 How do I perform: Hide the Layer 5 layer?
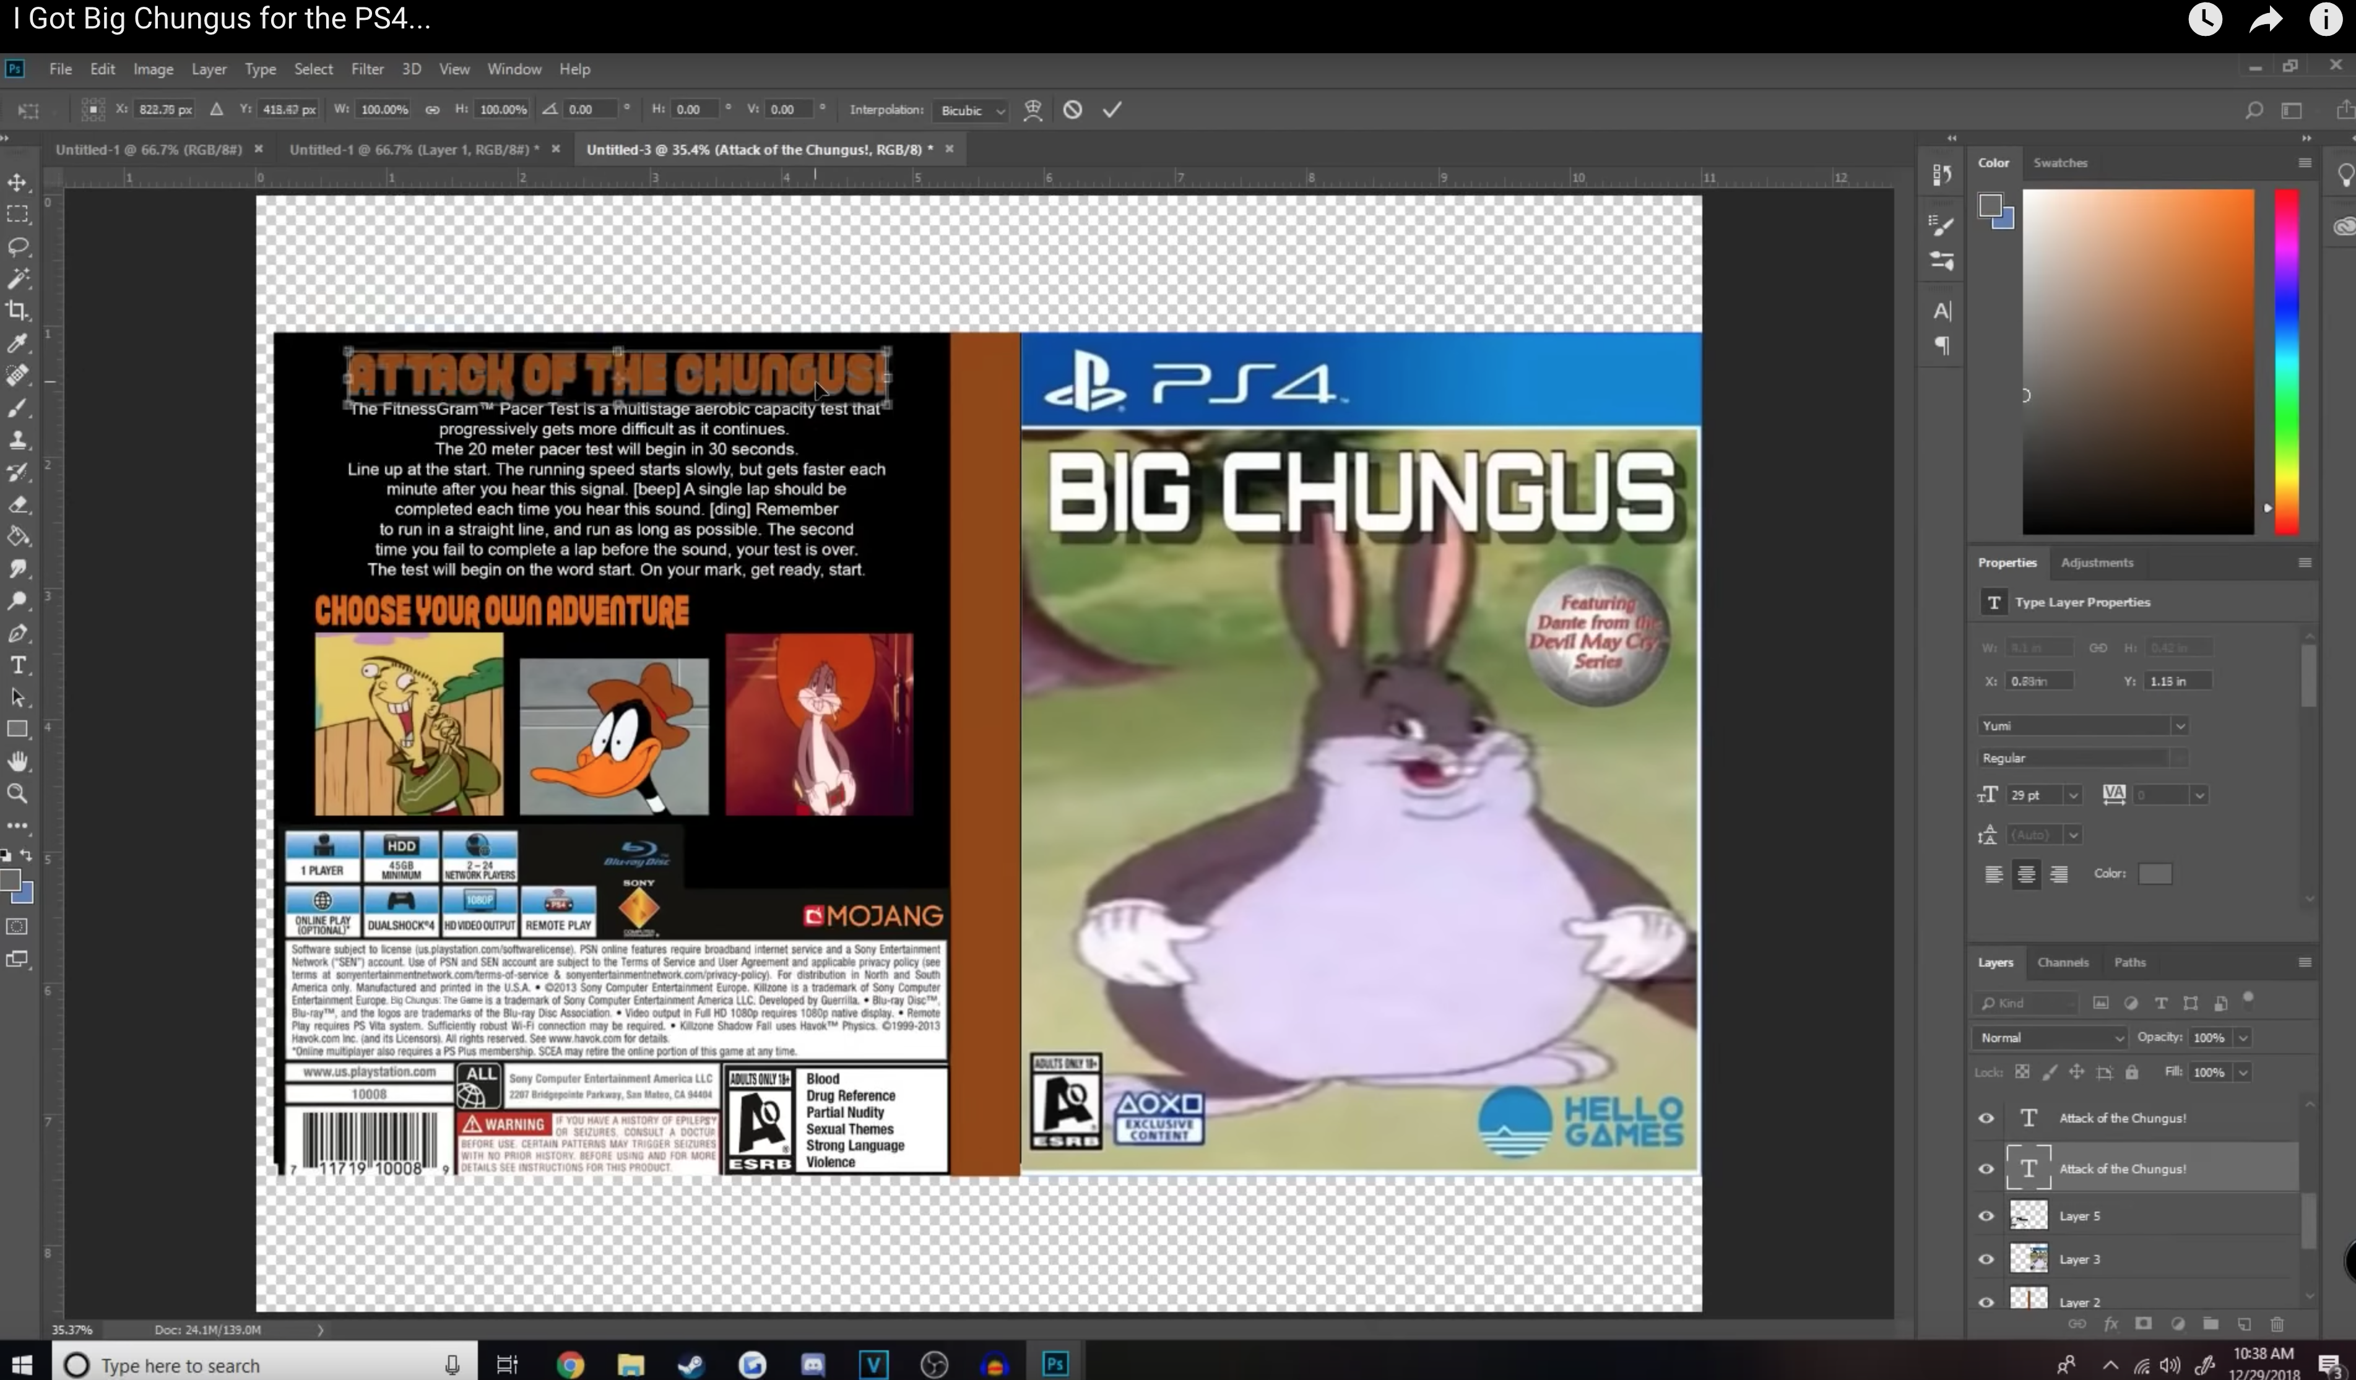point(1986,1215)
